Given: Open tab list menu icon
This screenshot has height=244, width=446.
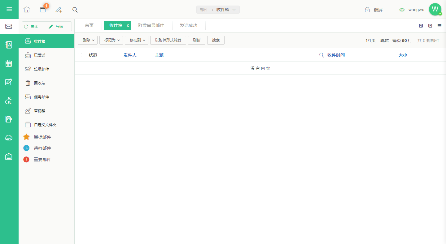Looking at the screenshot, I should click(439, 26).
